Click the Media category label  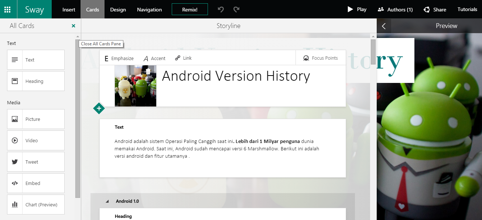point(14,102)
